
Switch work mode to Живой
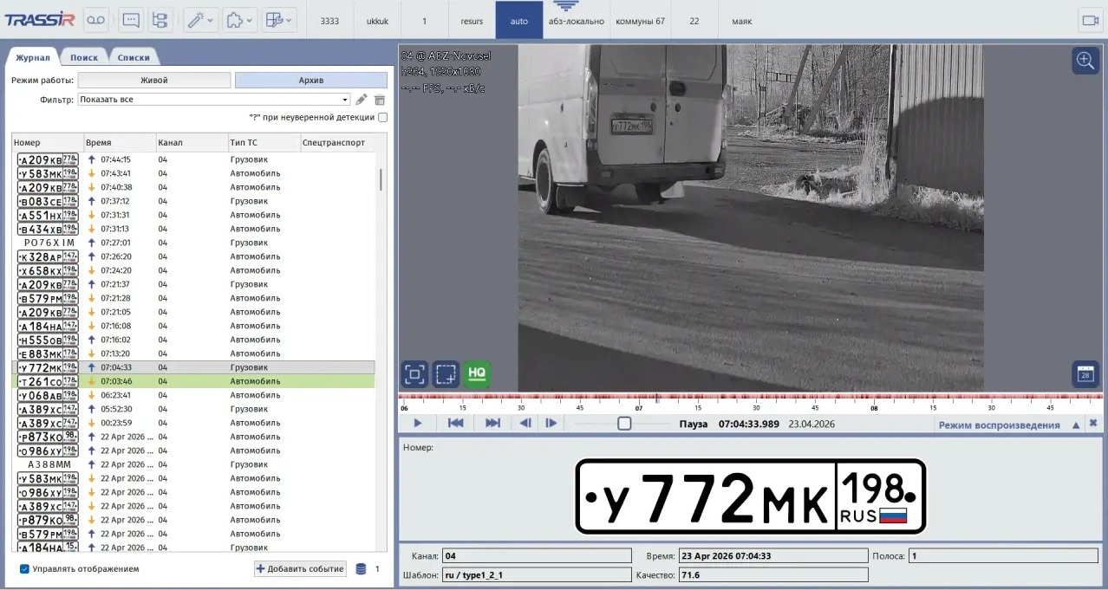click(x=154, y=80)
